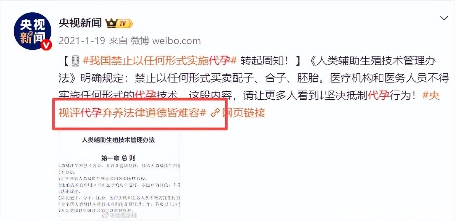Expand the post options chevron menu
The image size is (455, 221).
tap(444, 18)
